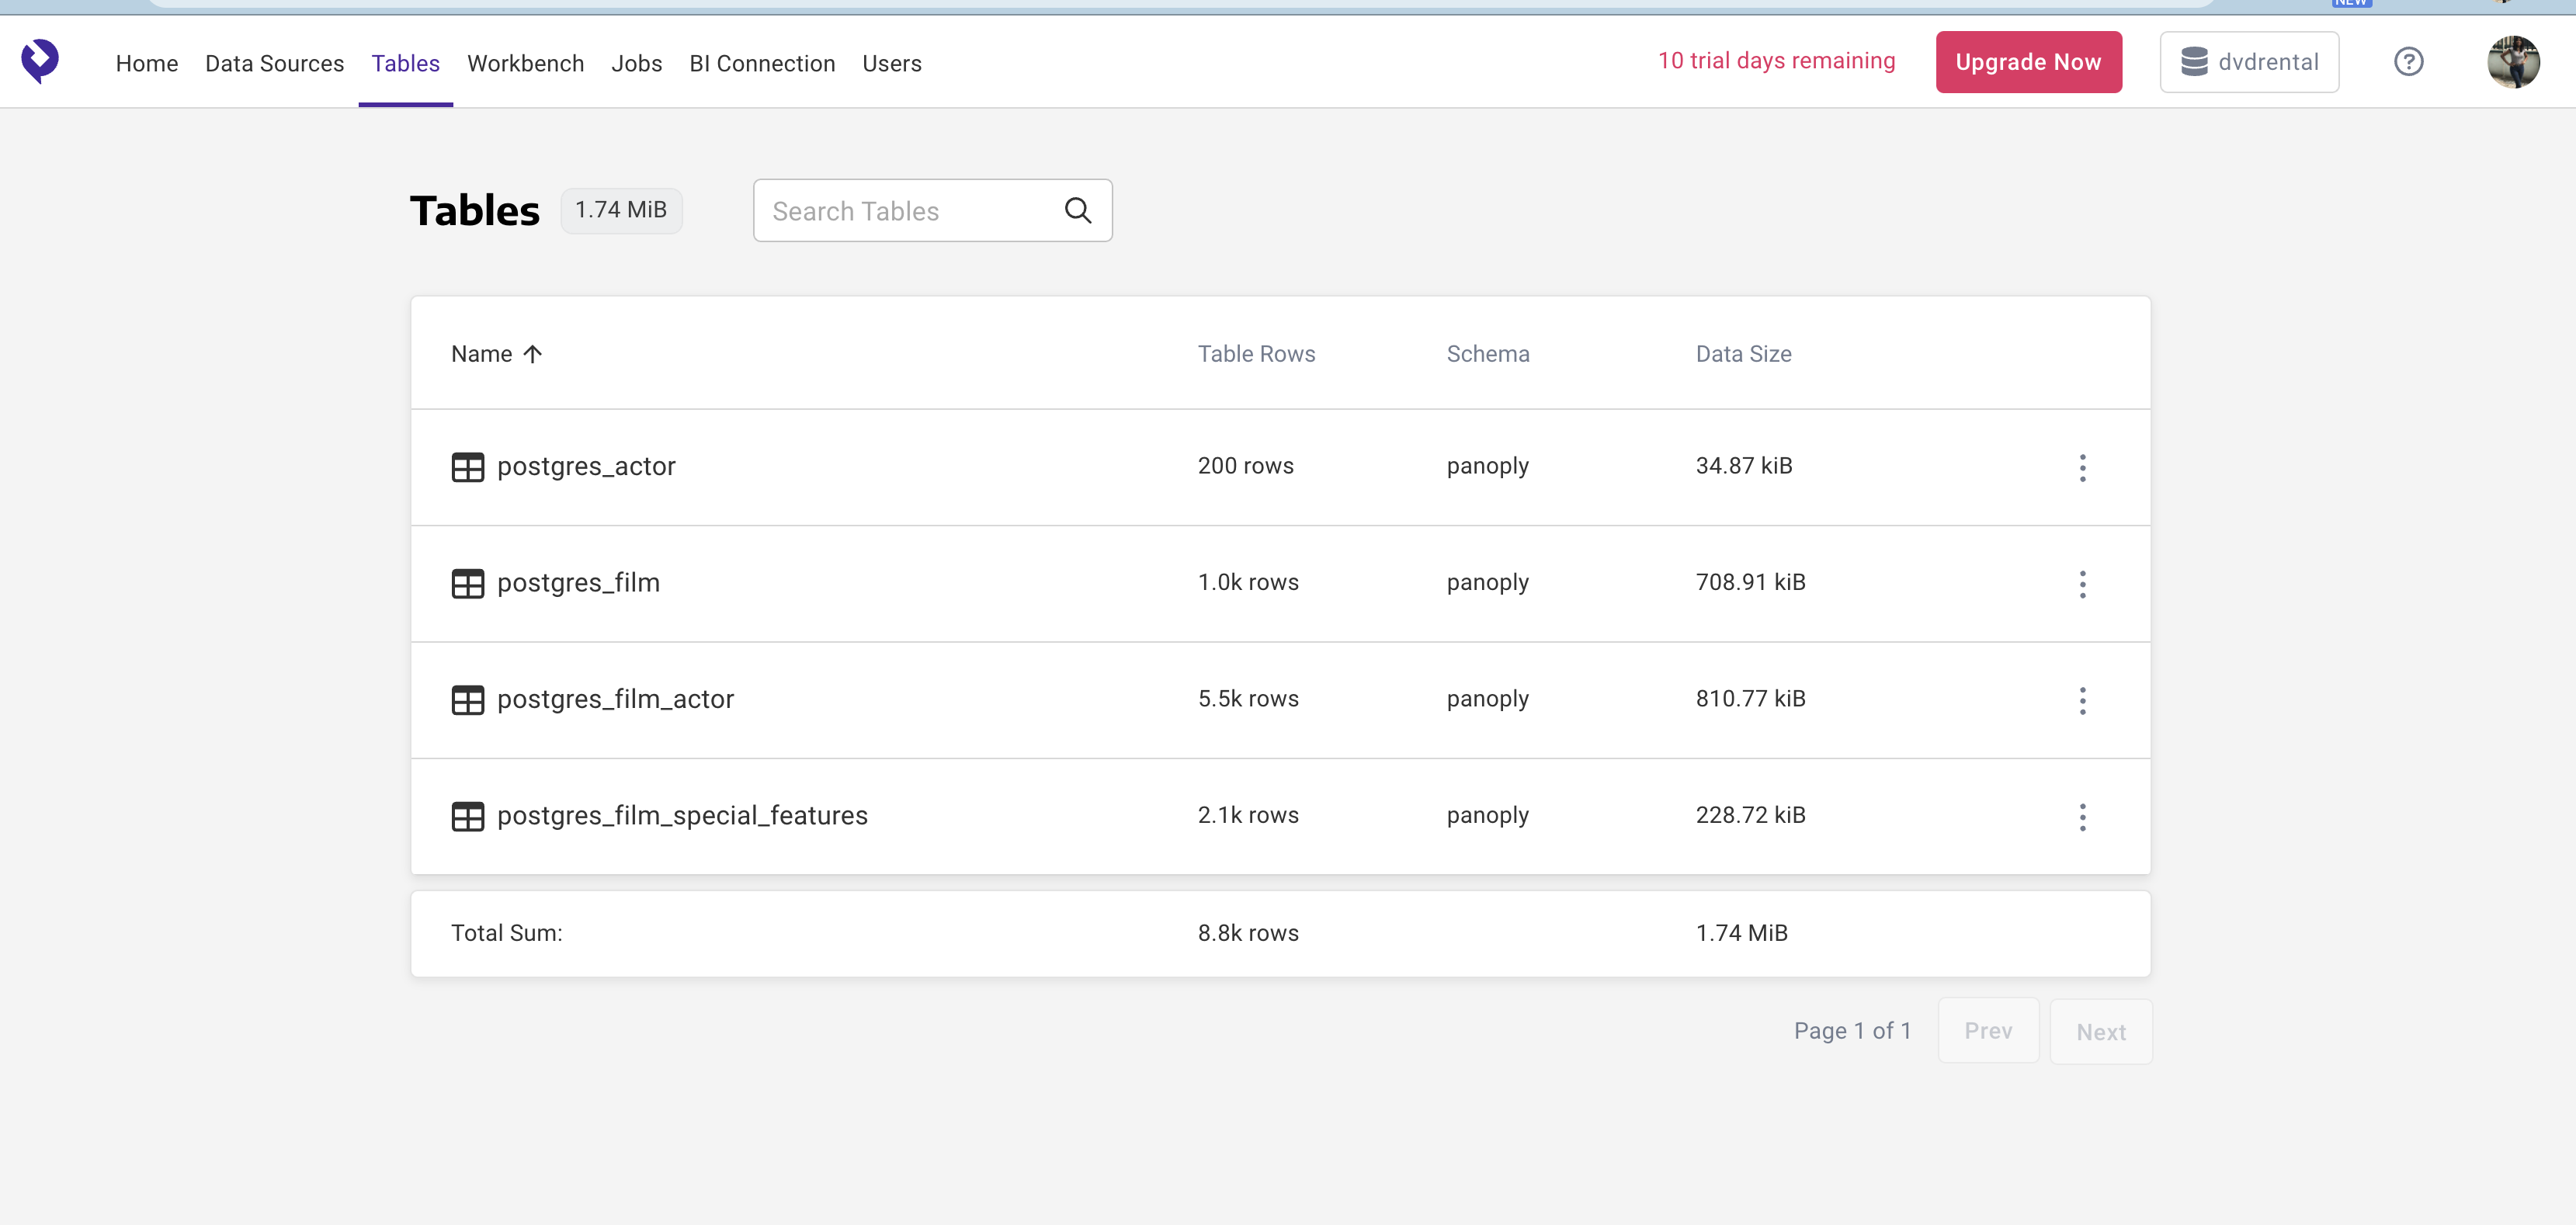Go to the Workbench tab
The height and width of the screenshot is (1225, 2576).
(525, 63)
